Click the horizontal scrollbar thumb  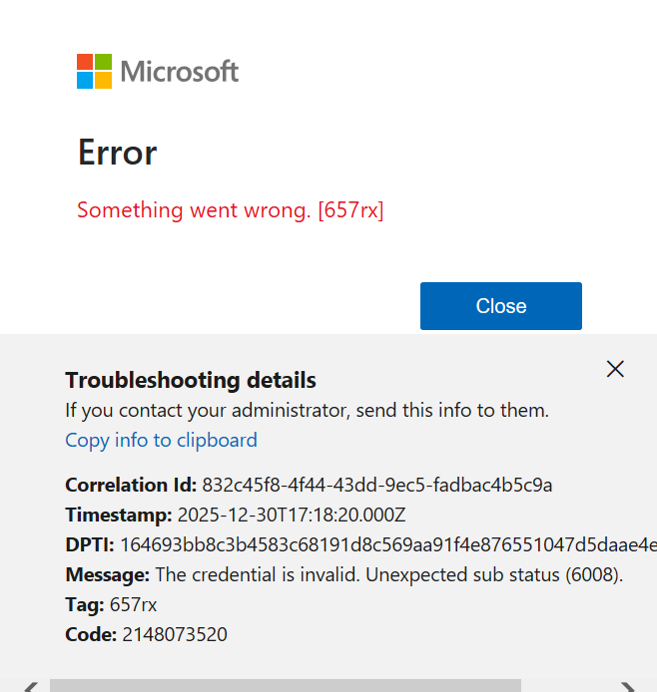285,686
